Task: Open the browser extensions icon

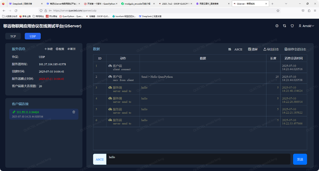Action: tap(309, 11)
